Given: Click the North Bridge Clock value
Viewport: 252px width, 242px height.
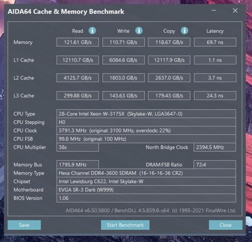Looking at the screenshot, I should tap(215, 147).
